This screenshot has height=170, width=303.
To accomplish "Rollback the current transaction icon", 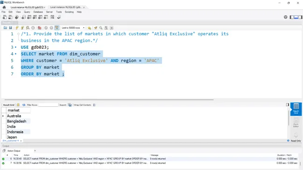I will coord(51,28).
